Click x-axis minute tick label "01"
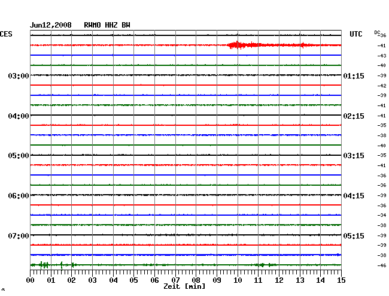The height and width of the screenshot is (296, 389). point(51,280)
